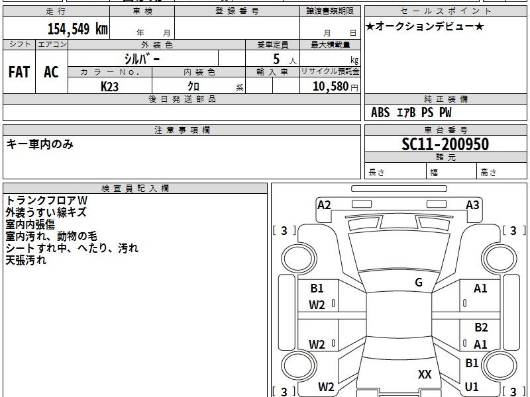Click the 後日発送部品 header bar
The height and width of the screenshot is (397, 530).
[182, 99]
